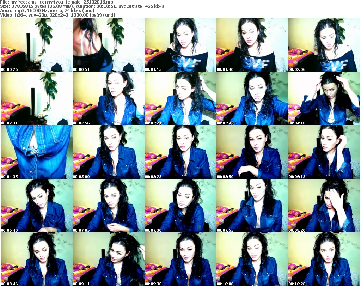Select the thumbnail timestamped 00:00:51
Viewport: 361px width, 286px height.
click(109, 45)
